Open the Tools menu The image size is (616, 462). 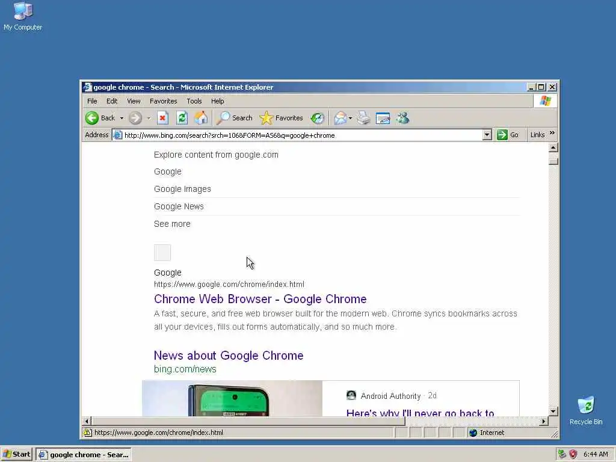194,101
